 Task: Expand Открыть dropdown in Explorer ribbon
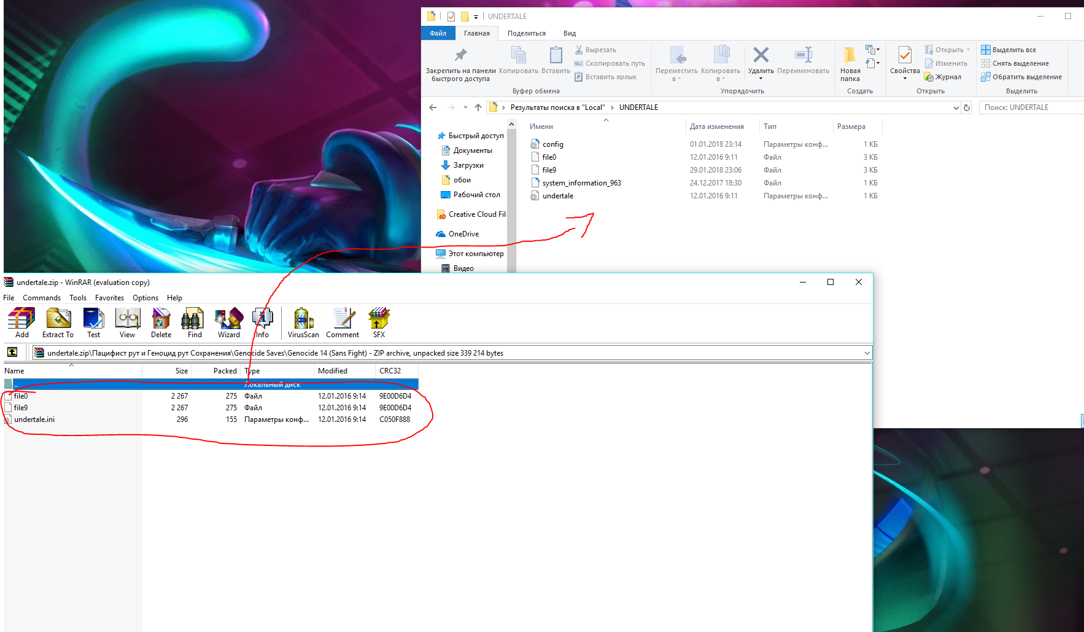pyautogui.click(x=968, y=50)
